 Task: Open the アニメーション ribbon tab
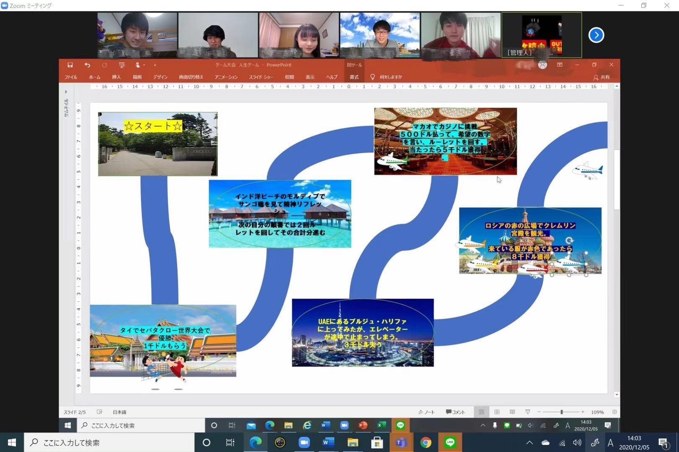[x=226, y=77]
